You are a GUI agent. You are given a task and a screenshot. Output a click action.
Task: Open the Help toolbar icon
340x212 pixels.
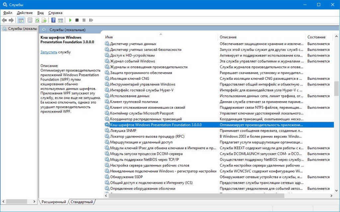[x=53, y=20]
